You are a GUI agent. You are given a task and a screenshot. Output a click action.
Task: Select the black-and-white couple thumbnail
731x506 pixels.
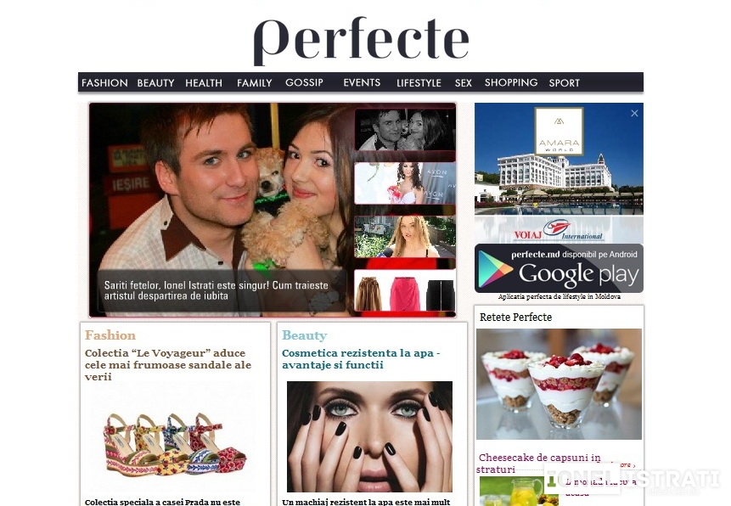coord(405,129)
